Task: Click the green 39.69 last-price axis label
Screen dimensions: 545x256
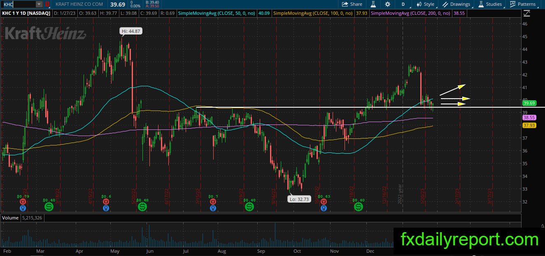Action: tap(529, 103)
